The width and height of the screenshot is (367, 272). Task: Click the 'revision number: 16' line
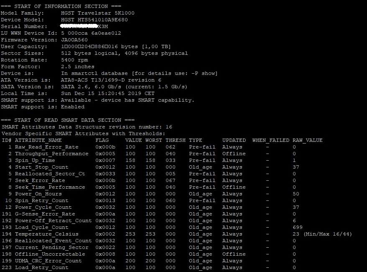pyautogui.click(x=87, y=127)
